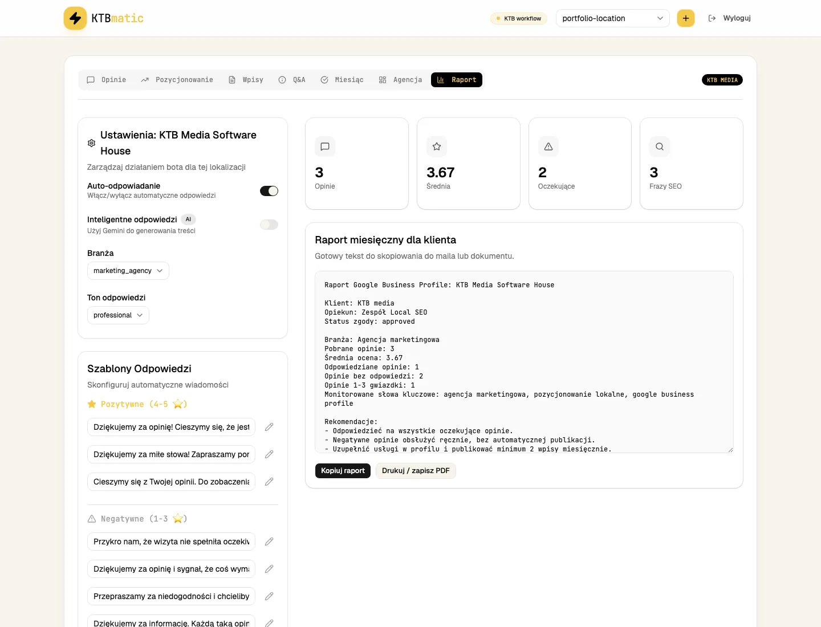
Task: Click the yellow plus add button
Action: click(x=686, y=18)
